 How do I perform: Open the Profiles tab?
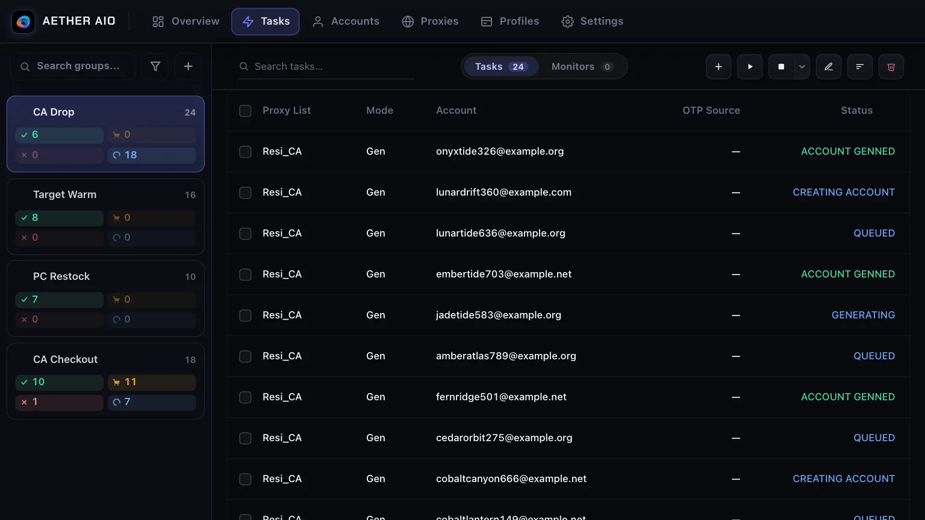(510, 22)
